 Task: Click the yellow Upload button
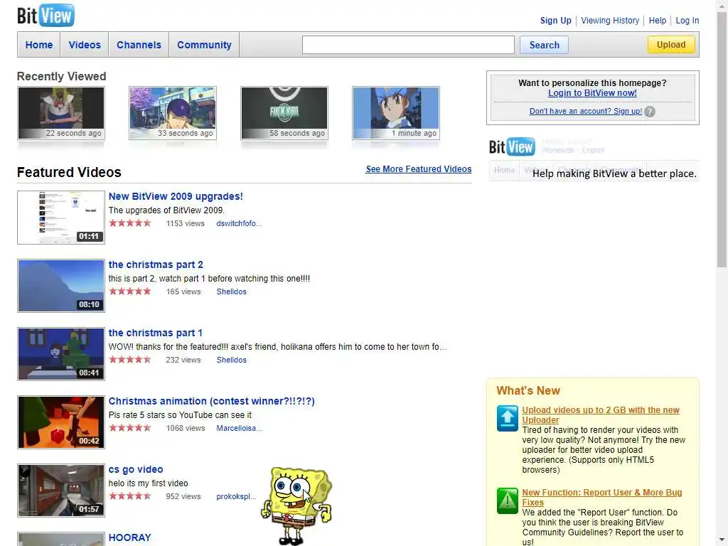[671, 45]
